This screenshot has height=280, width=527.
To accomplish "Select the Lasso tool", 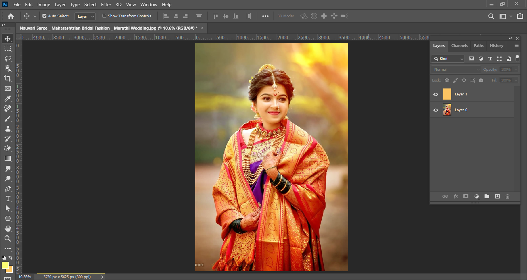I will pyautogui.click(x=8, y=58).
